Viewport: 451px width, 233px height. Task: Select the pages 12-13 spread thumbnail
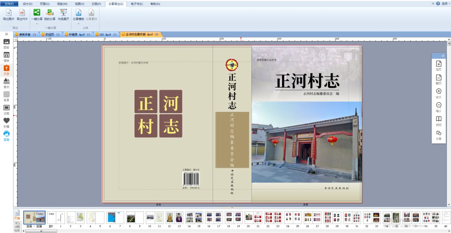pos(174,217)
